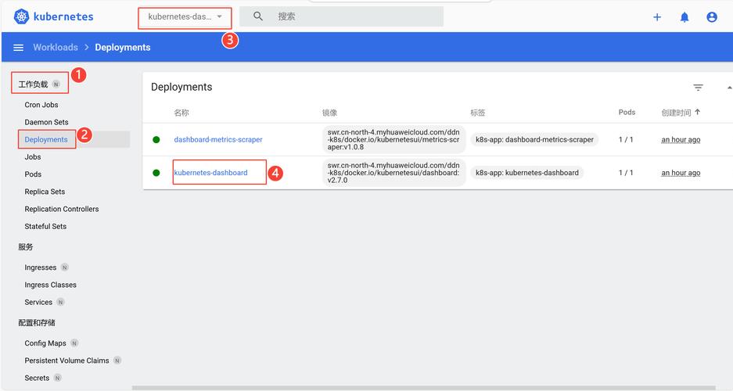The width and height of the screenshot is (733, 391).
Task: Click green status dot for dashboard-metrics-scraper
Action: pyautogui.click(x=156, y=140)
